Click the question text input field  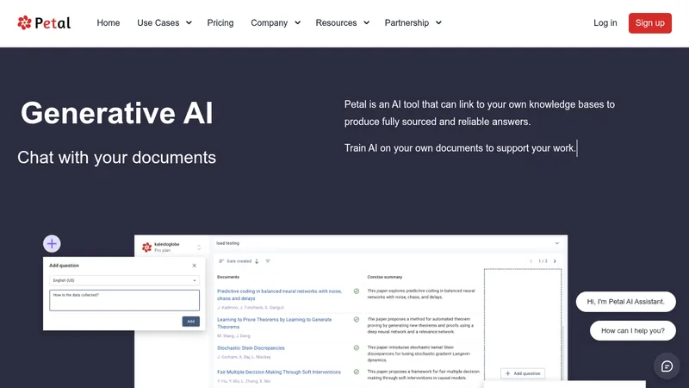[124, 300]
